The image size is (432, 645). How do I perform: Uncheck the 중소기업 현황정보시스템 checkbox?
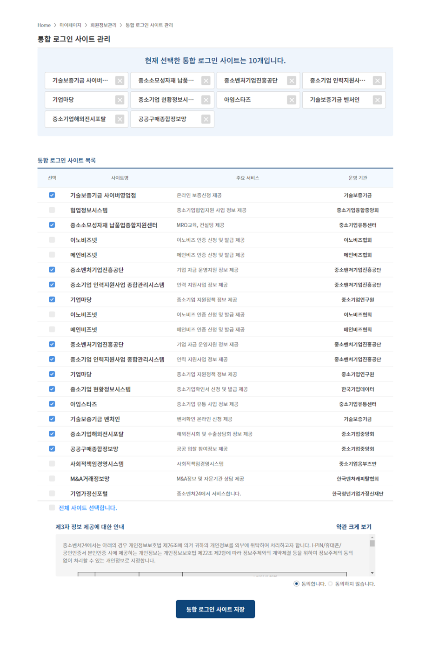(52, 389)
